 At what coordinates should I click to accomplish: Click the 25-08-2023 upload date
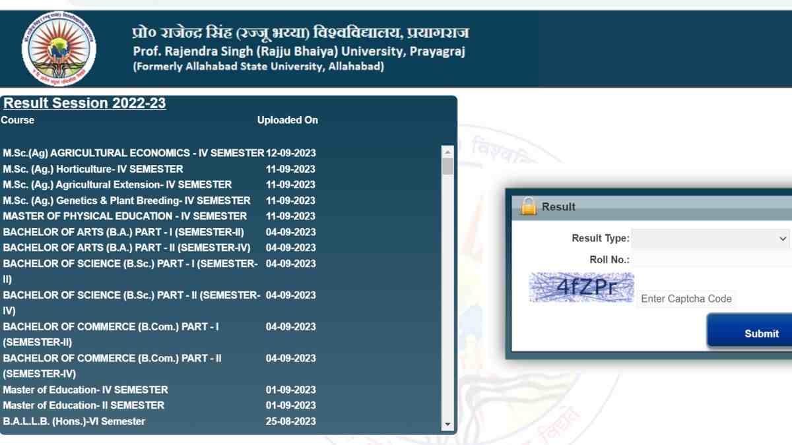coord(290,421)
